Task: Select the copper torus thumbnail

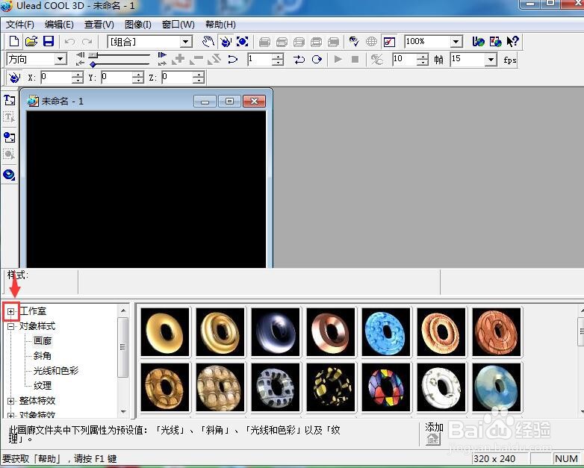Action: pos(330,332)
